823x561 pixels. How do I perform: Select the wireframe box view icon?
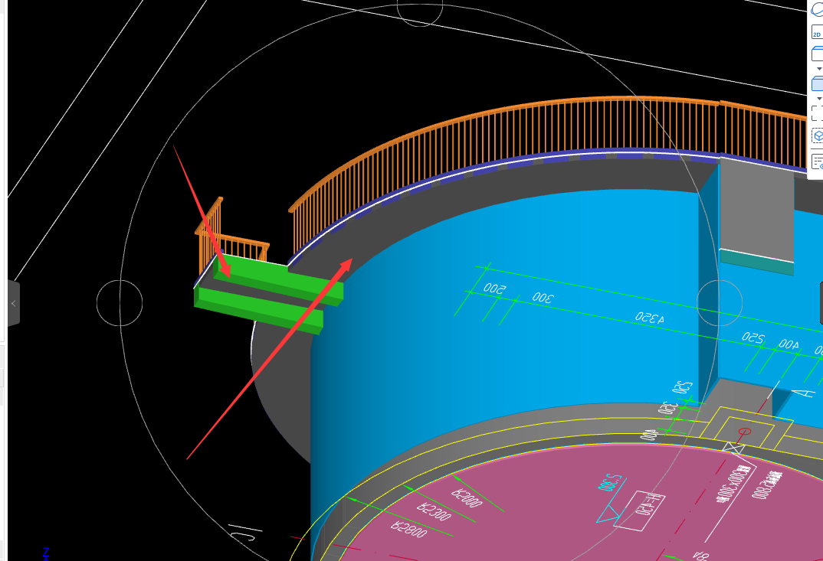[818, 54]
